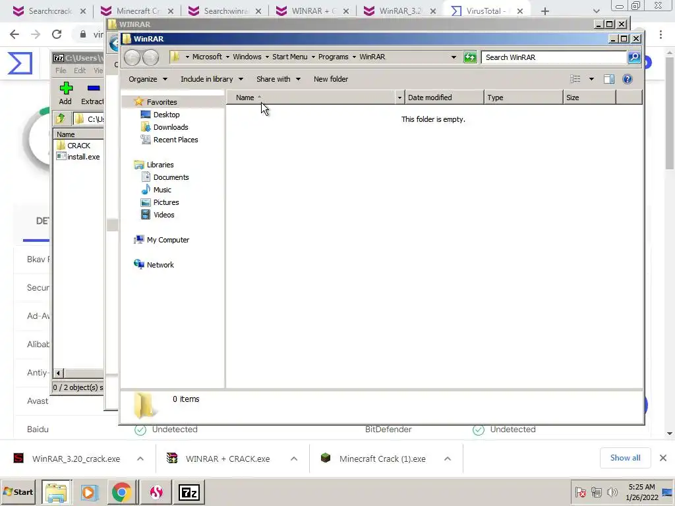Open the File menu in 7-Zip

pyautogui.click(x=61, y=70)
